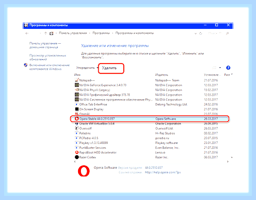Select the On Screen Display row

point(146,109)
